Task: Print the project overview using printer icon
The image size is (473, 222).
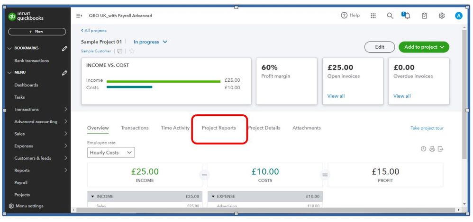Action: 432,149
